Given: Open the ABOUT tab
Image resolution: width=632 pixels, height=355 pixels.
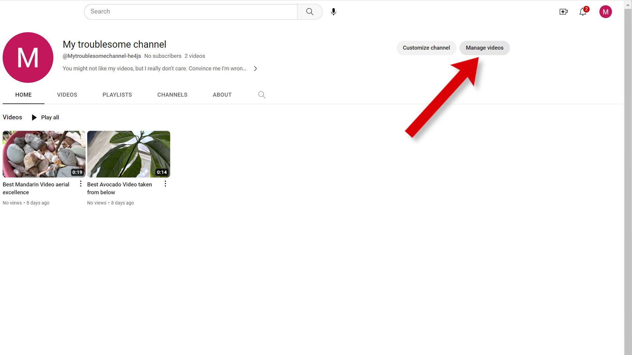Looking at the screenshot, I should click(222, 95).
